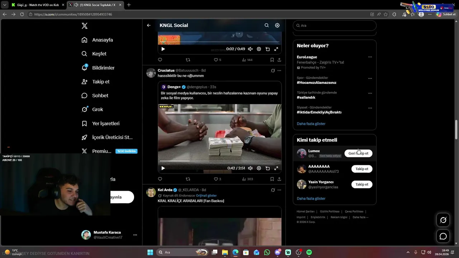This screenshot has height=258, width=459.
Task: Go to Keşfet explore page
Action: pos(94,54)
